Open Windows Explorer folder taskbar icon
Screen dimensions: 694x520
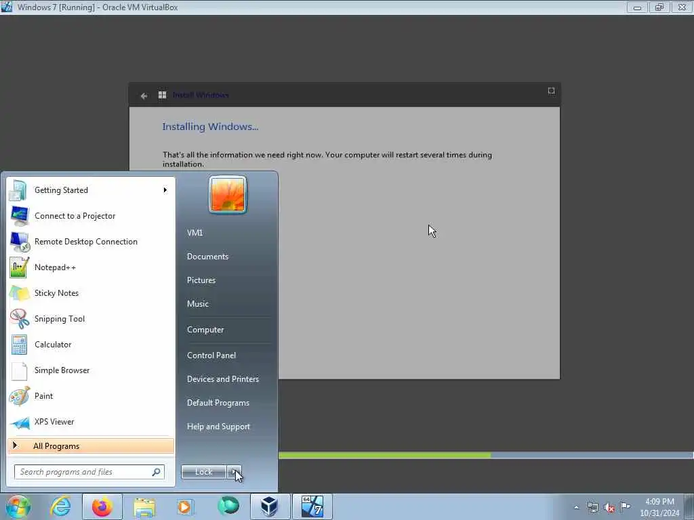click(x=144, y=507)
